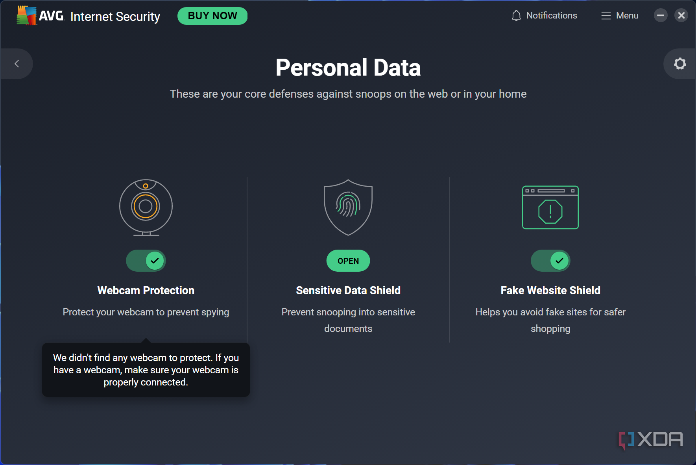
Task: Go back with the left arrow
Action: click(17, 63)
